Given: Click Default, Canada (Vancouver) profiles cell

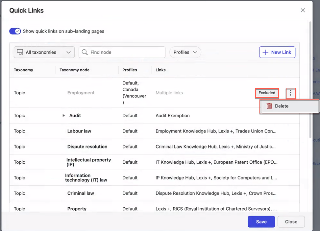Looking at the screenshot, I should (134, 93).
